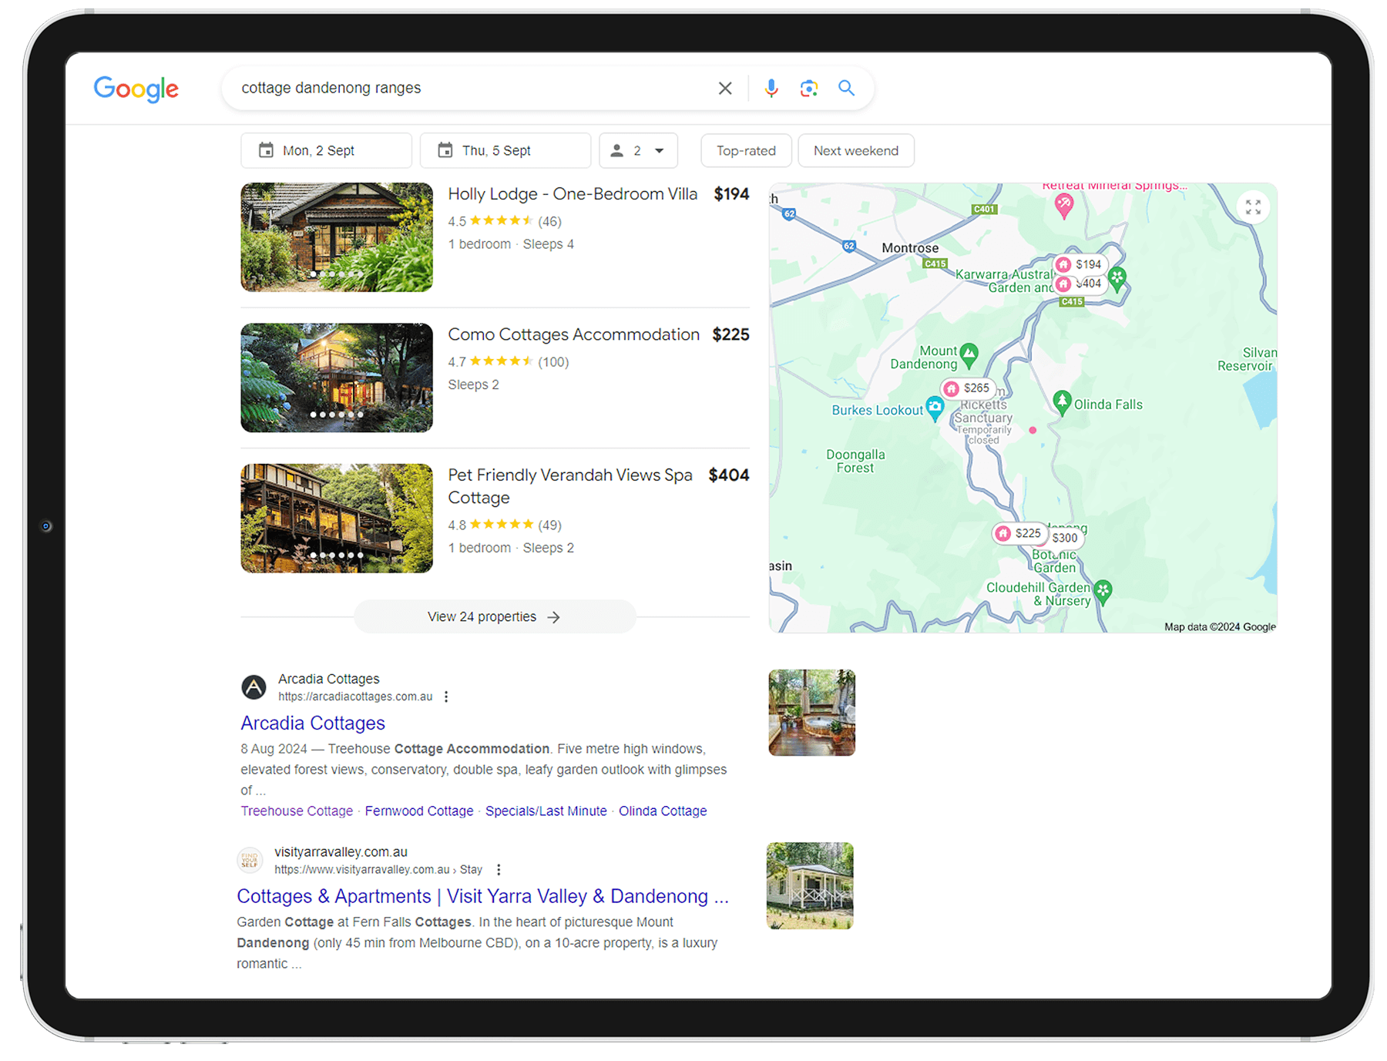Image resolution: width=1387 pixels, height=1061 pixels.
Task: Click the Cloudehill Garden & Nursery marker
Action: [x=1103, y=591]
